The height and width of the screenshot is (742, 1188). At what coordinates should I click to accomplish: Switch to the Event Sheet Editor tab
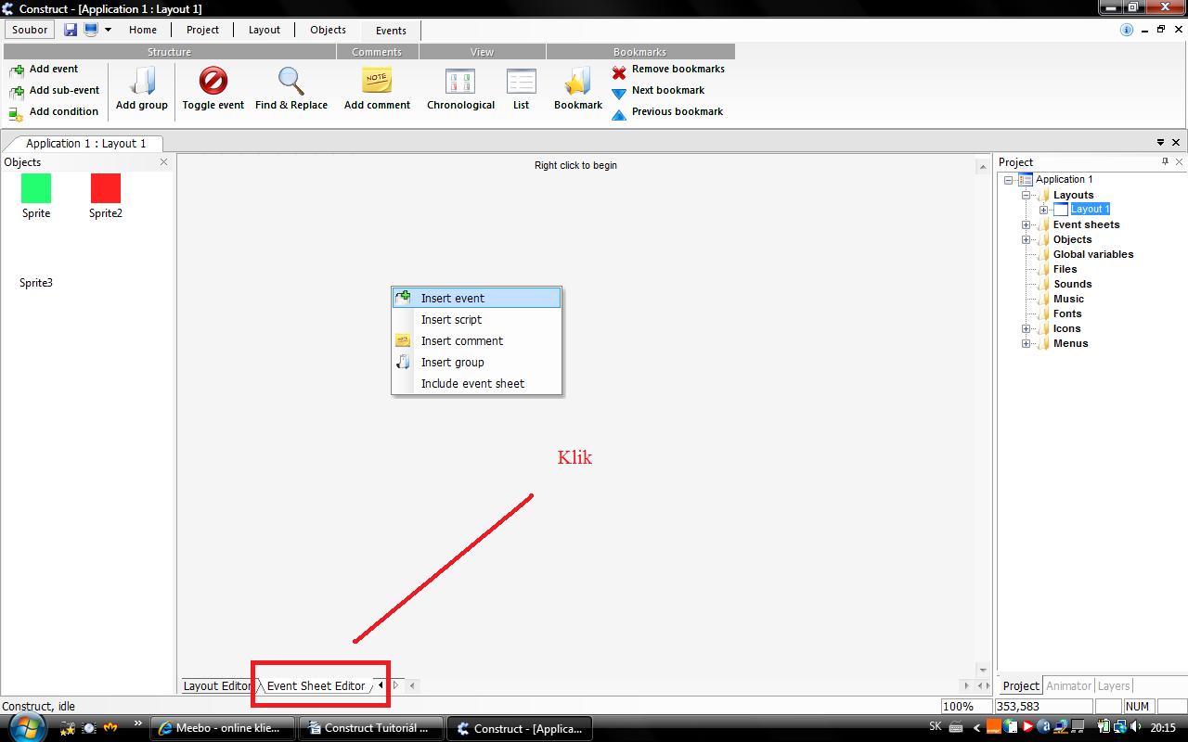coord(316,685)
